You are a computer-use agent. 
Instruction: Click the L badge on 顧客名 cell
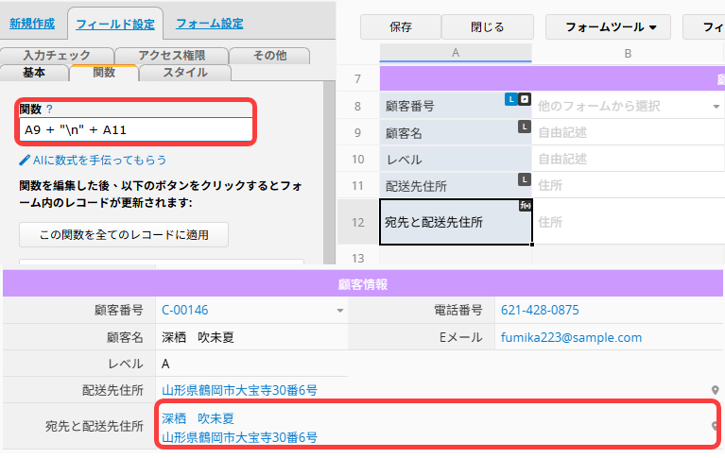[x=524, y=127]
